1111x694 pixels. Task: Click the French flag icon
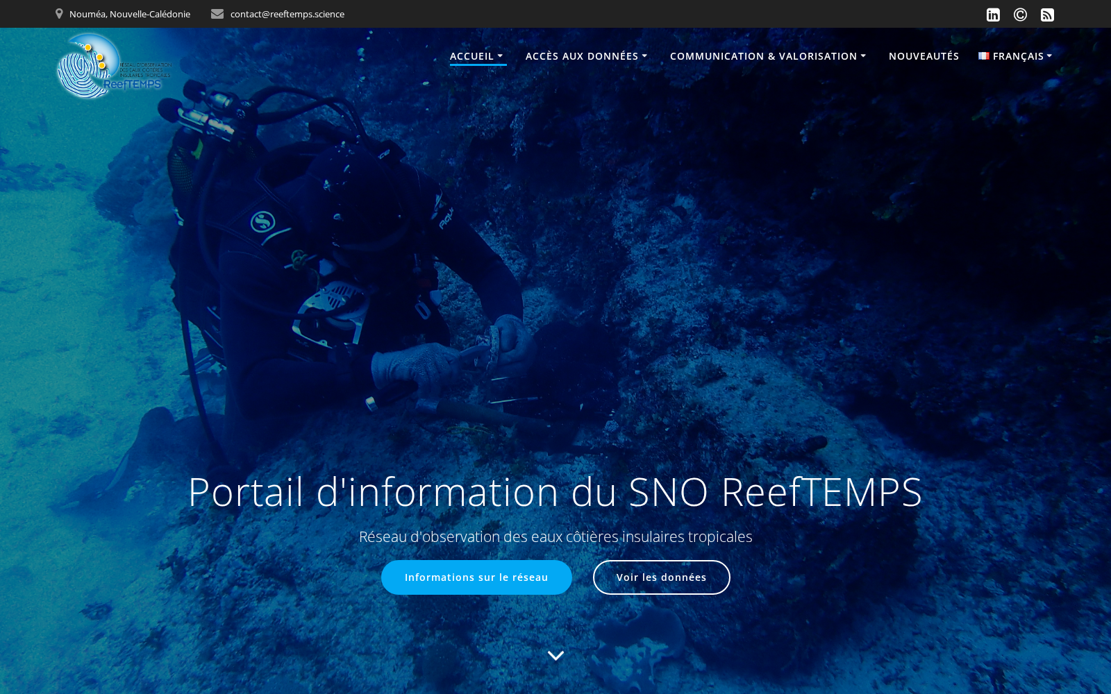click(x=984, y=56)
